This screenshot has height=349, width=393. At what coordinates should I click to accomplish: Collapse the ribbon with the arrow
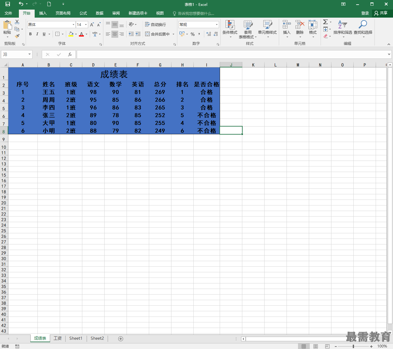(389, 44)
